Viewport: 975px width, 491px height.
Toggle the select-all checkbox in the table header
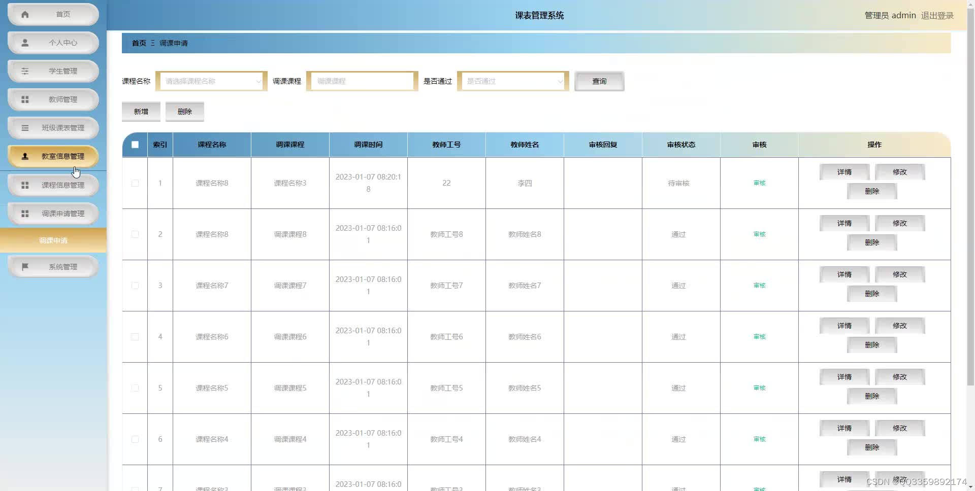(x=135, y=145)
